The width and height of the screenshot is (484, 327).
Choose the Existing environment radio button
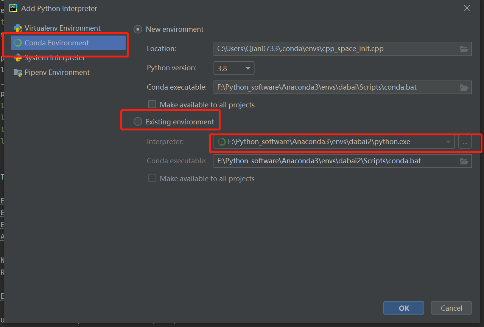coord(138,122)
